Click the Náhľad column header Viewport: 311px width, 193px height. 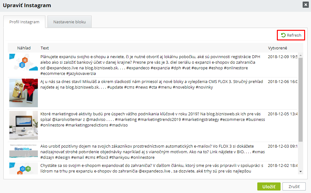tap(24, 48)
